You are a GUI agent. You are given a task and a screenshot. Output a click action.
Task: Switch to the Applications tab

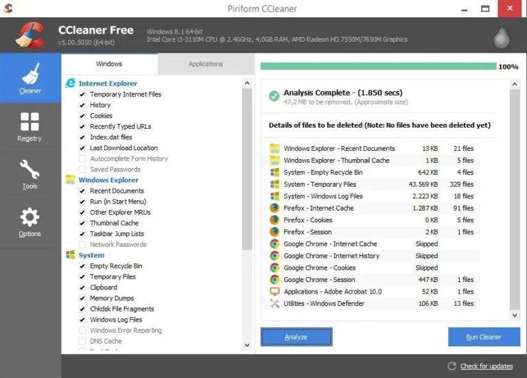pos(206,64)
